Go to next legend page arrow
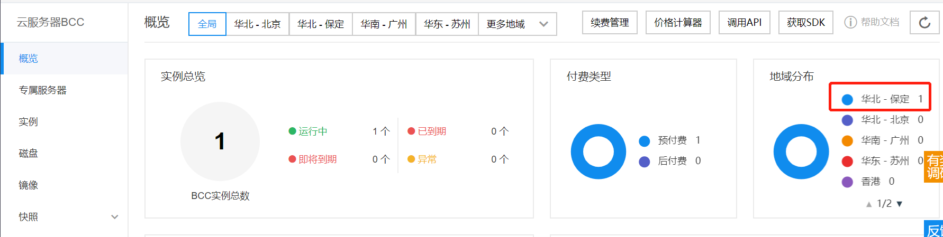This screenshot has height=237, width=943. (x=899, y=204)
